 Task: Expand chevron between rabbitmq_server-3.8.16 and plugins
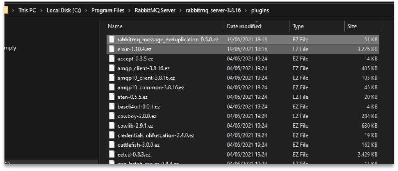click(x=246, y=11)
